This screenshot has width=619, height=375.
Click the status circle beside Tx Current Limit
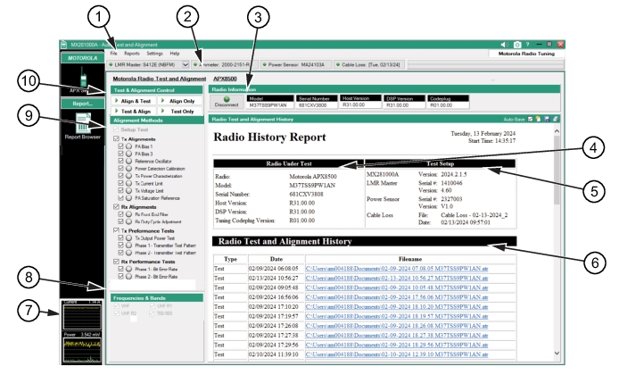click(x=128, y=183)
